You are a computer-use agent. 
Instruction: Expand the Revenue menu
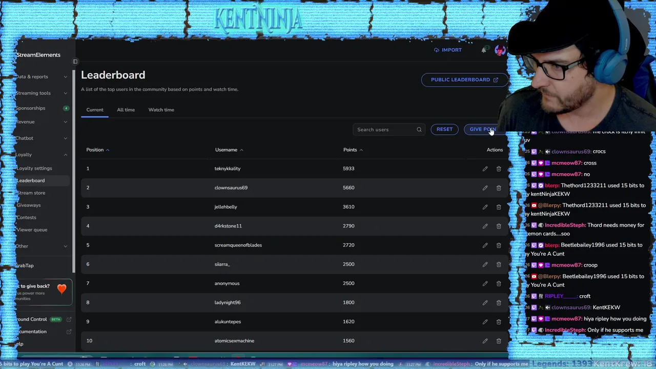coord(42,122)
